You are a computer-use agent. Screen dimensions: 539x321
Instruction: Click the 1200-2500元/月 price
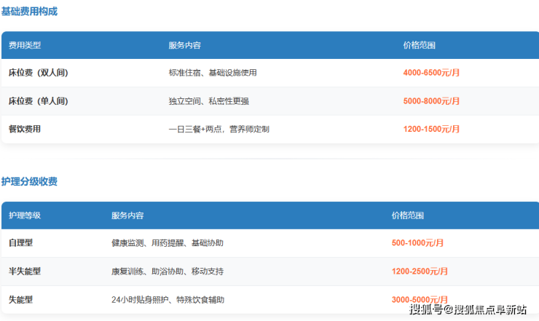coord(420,272)
